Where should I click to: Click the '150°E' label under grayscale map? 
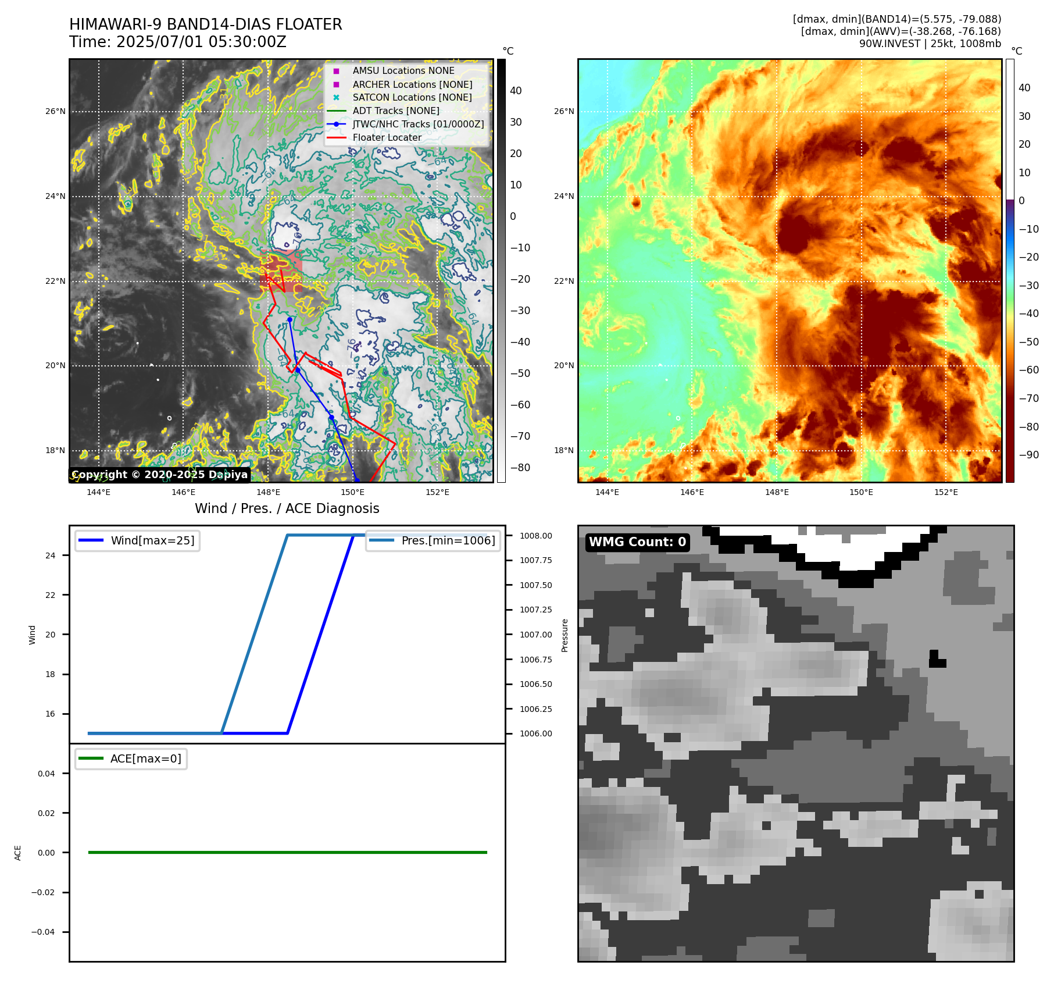click(353, 492)
